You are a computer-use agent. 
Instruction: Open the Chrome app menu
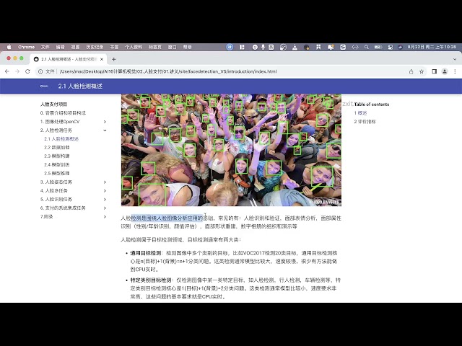coord(26,47)
